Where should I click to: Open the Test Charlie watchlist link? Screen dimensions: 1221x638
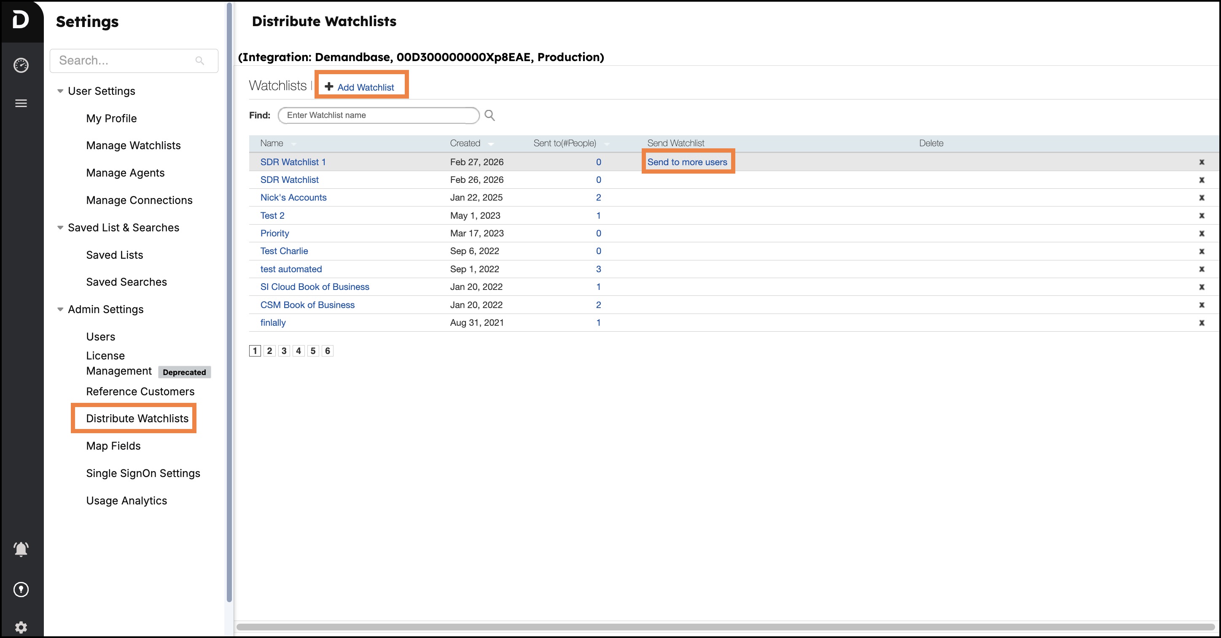[x=284, y=251]
